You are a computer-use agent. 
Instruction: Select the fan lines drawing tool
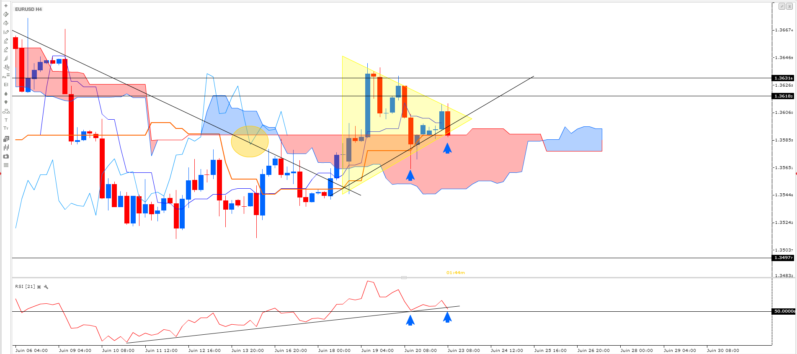pos(6,67)
